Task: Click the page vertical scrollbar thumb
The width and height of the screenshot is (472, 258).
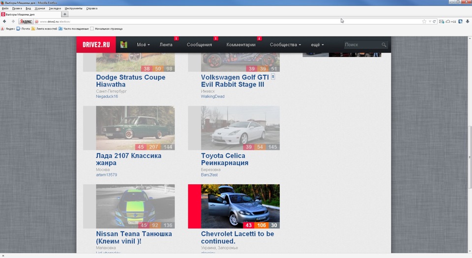Action: [x=470, y=157]
